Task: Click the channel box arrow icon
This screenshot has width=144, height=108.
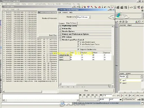Action: pyautogui.click(x=142, y=22)
